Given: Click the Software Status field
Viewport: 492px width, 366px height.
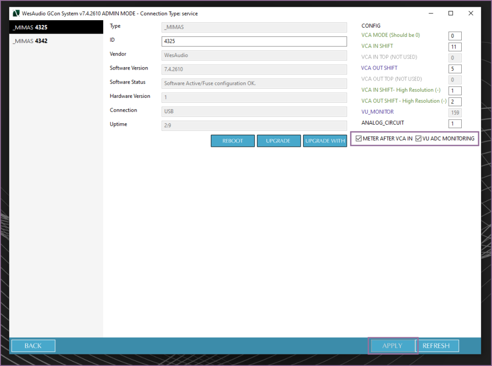Looking at the screenshot, I should click(254, 83).
